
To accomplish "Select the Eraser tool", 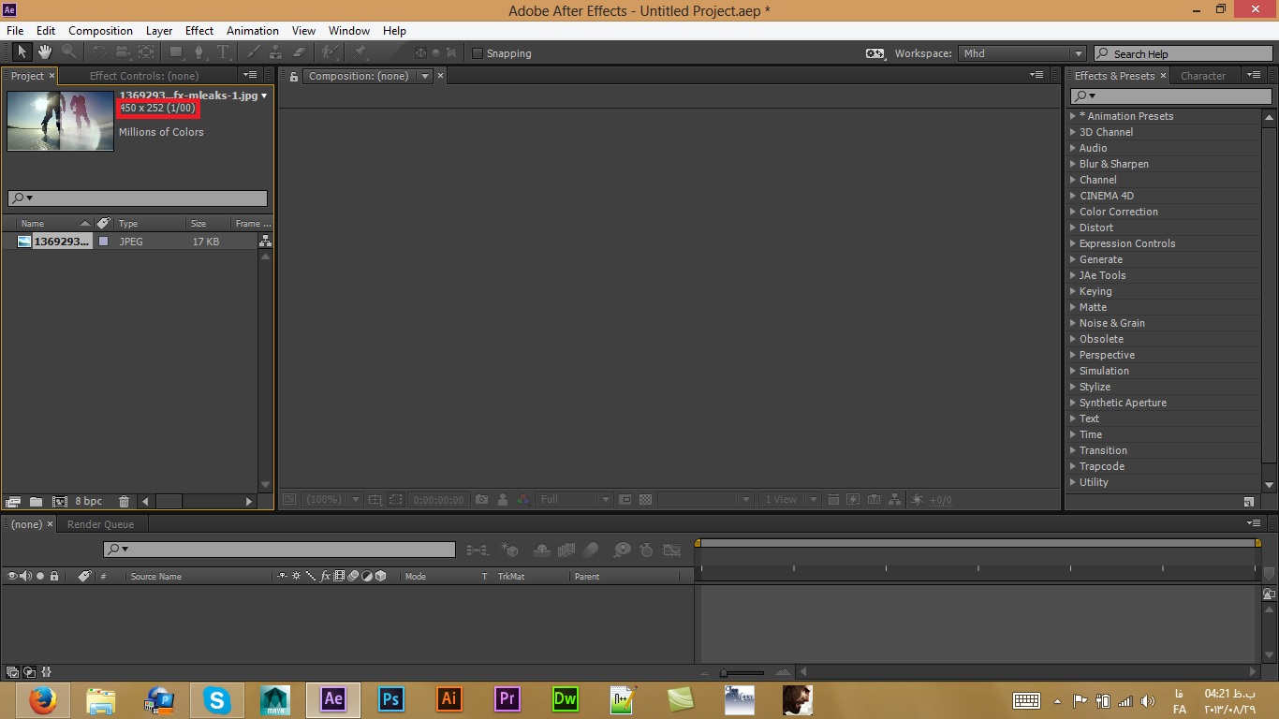I will tap(300, 52).
